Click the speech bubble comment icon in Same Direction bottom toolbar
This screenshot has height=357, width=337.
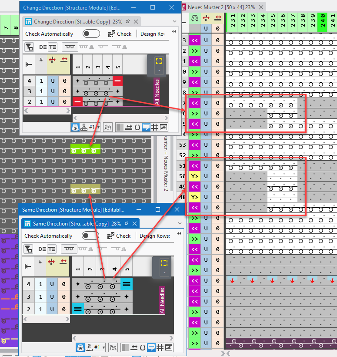pos(150,347)
